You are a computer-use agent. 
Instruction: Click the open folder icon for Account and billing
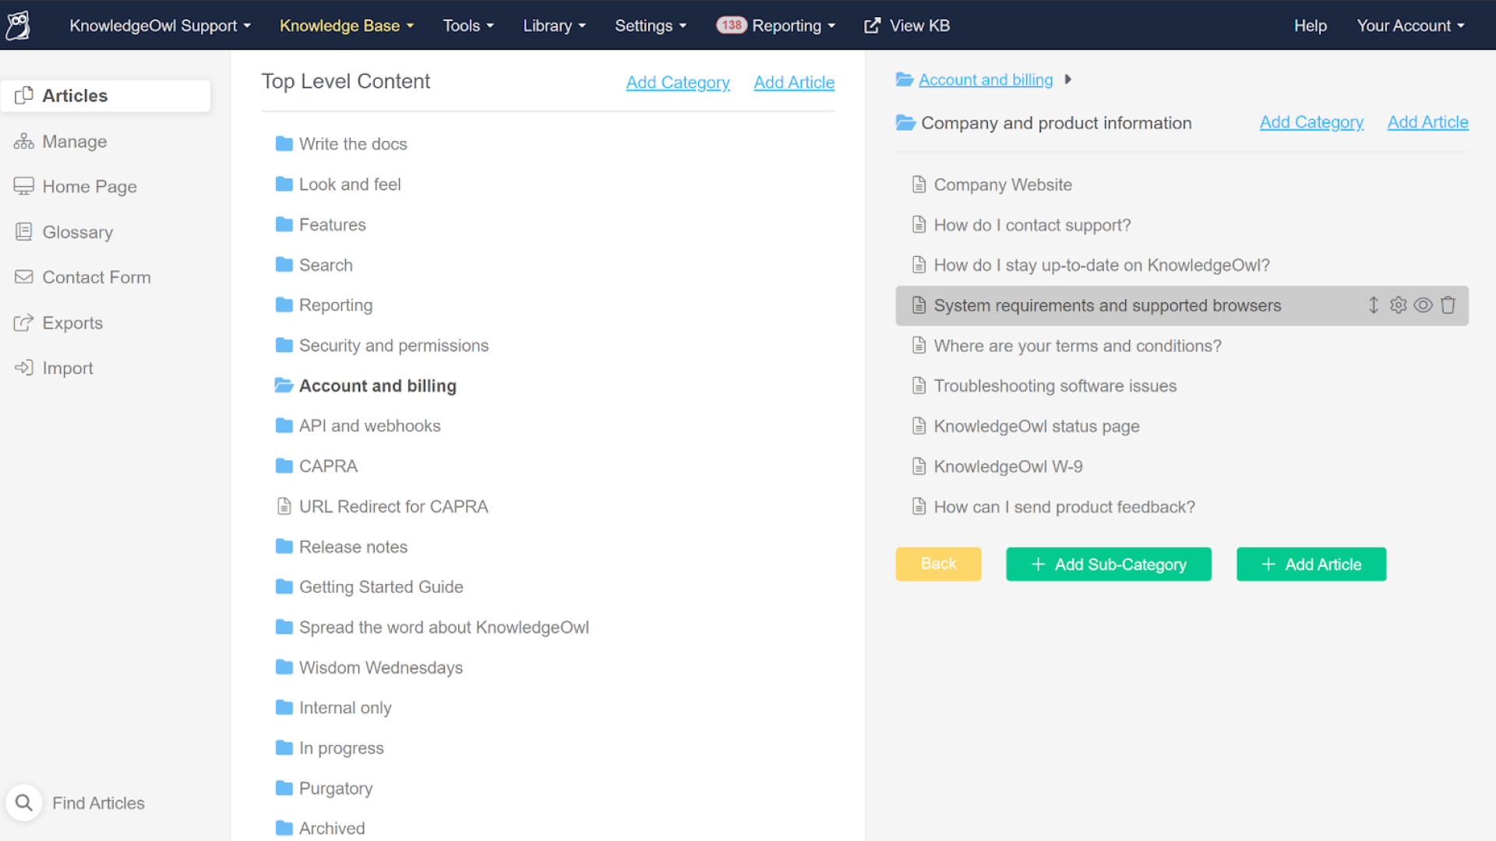284,385
